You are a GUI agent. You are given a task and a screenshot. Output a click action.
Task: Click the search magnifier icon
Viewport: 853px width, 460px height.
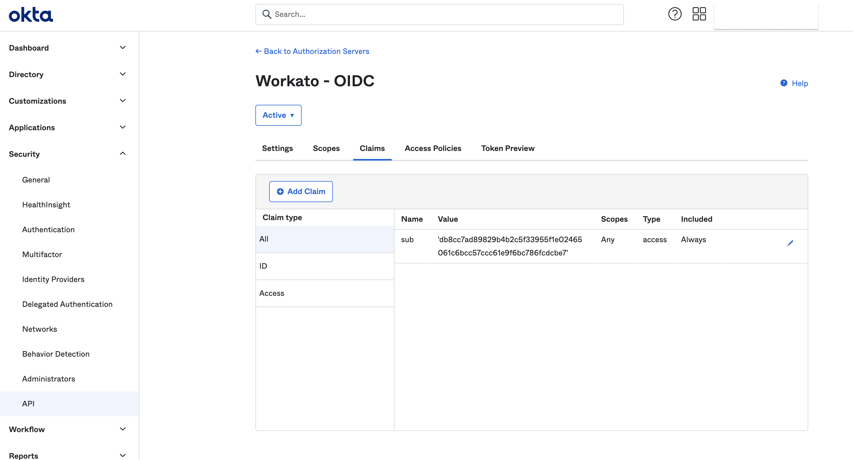pos(266,14)
